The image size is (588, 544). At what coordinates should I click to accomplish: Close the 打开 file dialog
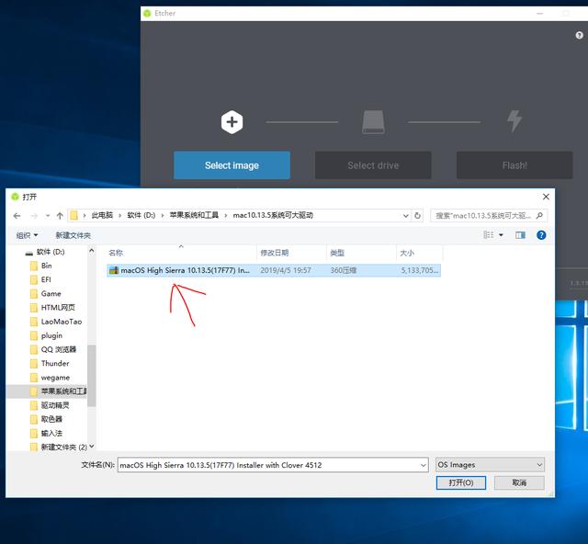(x=546, y=197)
